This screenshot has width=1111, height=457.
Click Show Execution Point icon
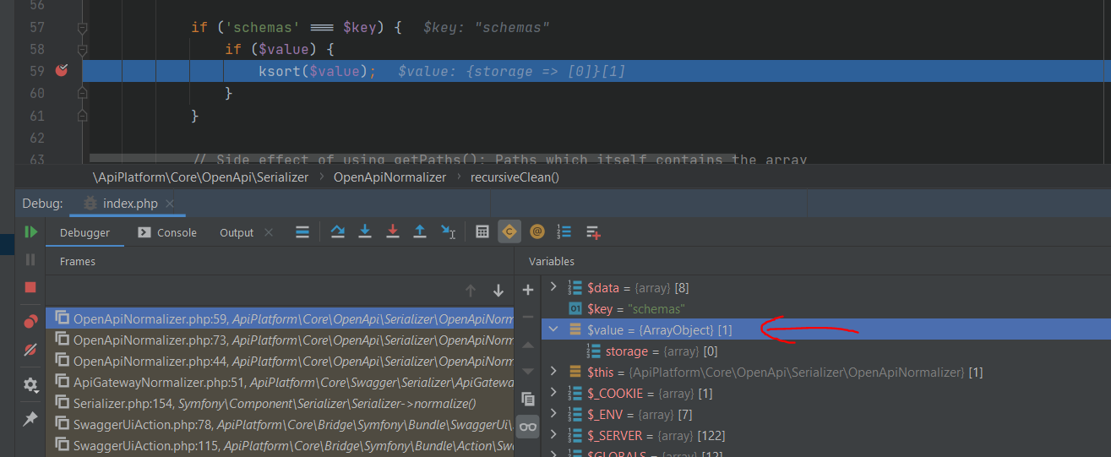302,232
